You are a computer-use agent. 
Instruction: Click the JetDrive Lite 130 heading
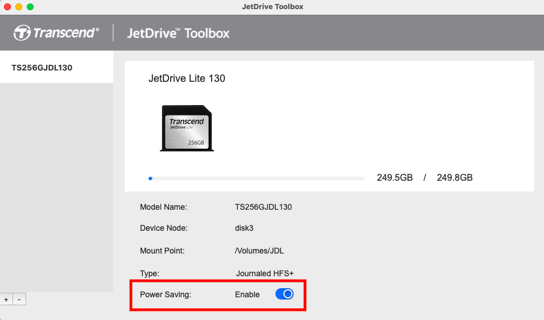coord(187,78)
